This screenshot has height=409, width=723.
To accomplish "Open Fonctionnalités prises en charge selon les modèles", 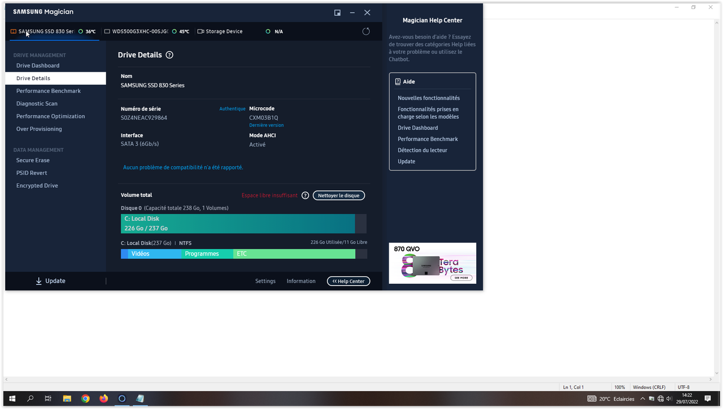I will [428, 113].
